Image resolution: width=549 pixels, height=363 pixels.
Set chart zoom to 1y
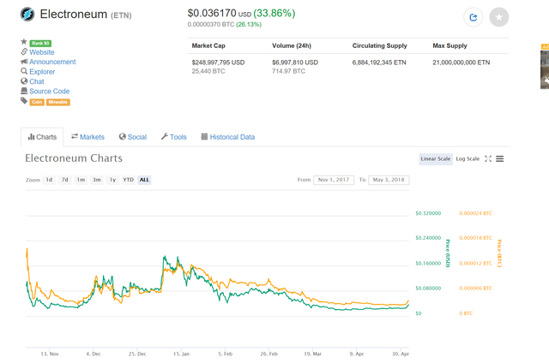[x=112, y=180]
